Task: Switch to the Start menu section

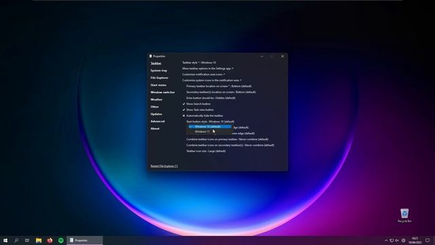Action: tap(158, 85)
